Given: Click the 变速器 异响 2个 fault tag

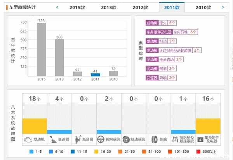Looking at the screenshot, I should 161,78.
